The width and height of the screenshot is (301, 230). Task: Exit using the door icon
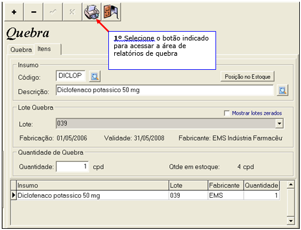(111, 12)
